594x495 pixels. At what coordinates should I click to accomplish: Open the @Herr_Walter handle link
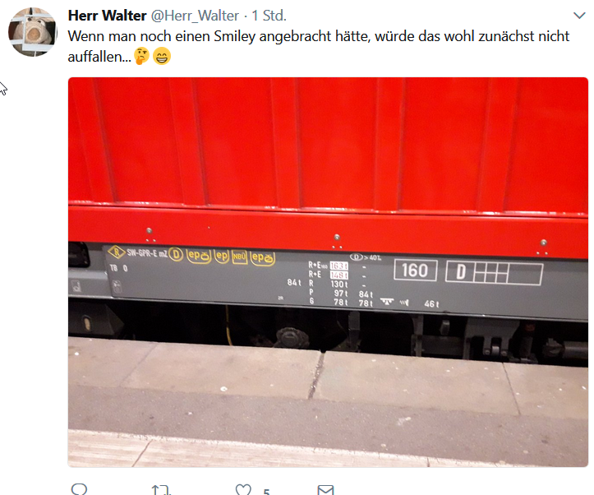(x=195, y=16)
